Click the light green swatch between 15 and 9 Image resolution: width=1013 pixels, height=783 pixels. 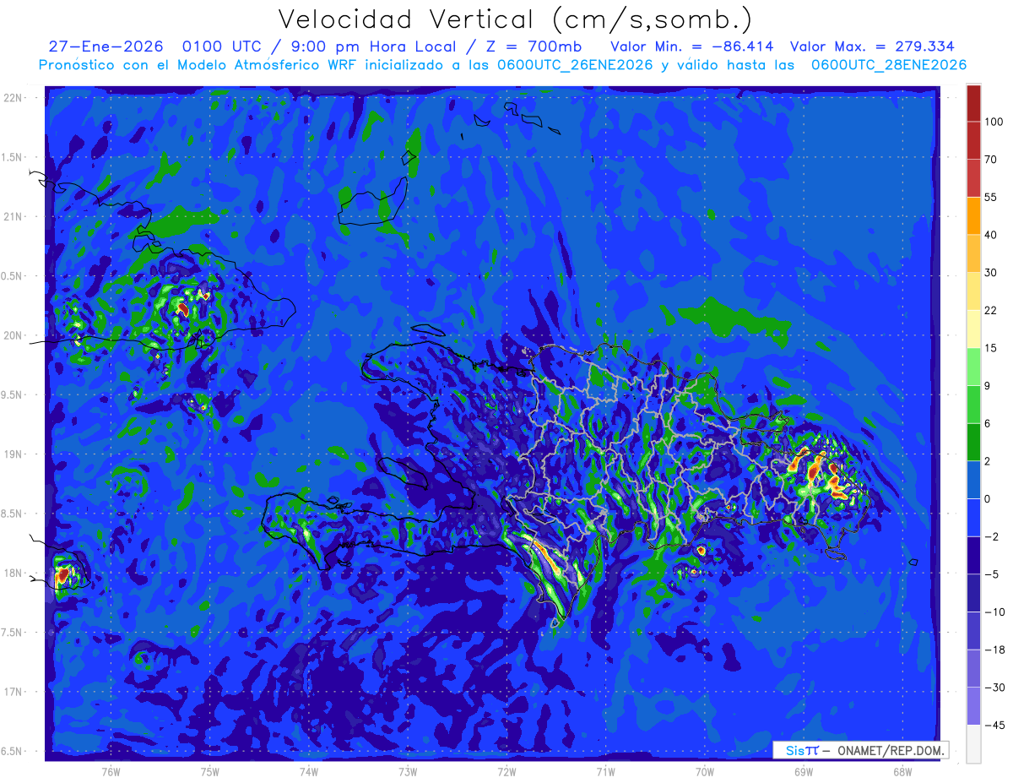[x=973, y=367]
